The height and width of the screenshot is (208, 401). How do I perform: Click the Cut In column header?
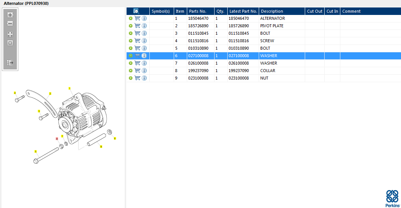pyautogui.click(x=332, y=11)
